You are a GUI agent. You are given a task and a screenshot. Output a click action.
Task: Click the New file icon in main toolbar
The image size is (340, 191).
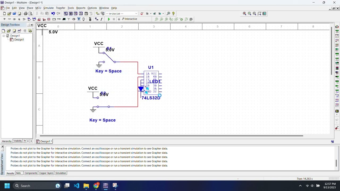tap(4, 14)
